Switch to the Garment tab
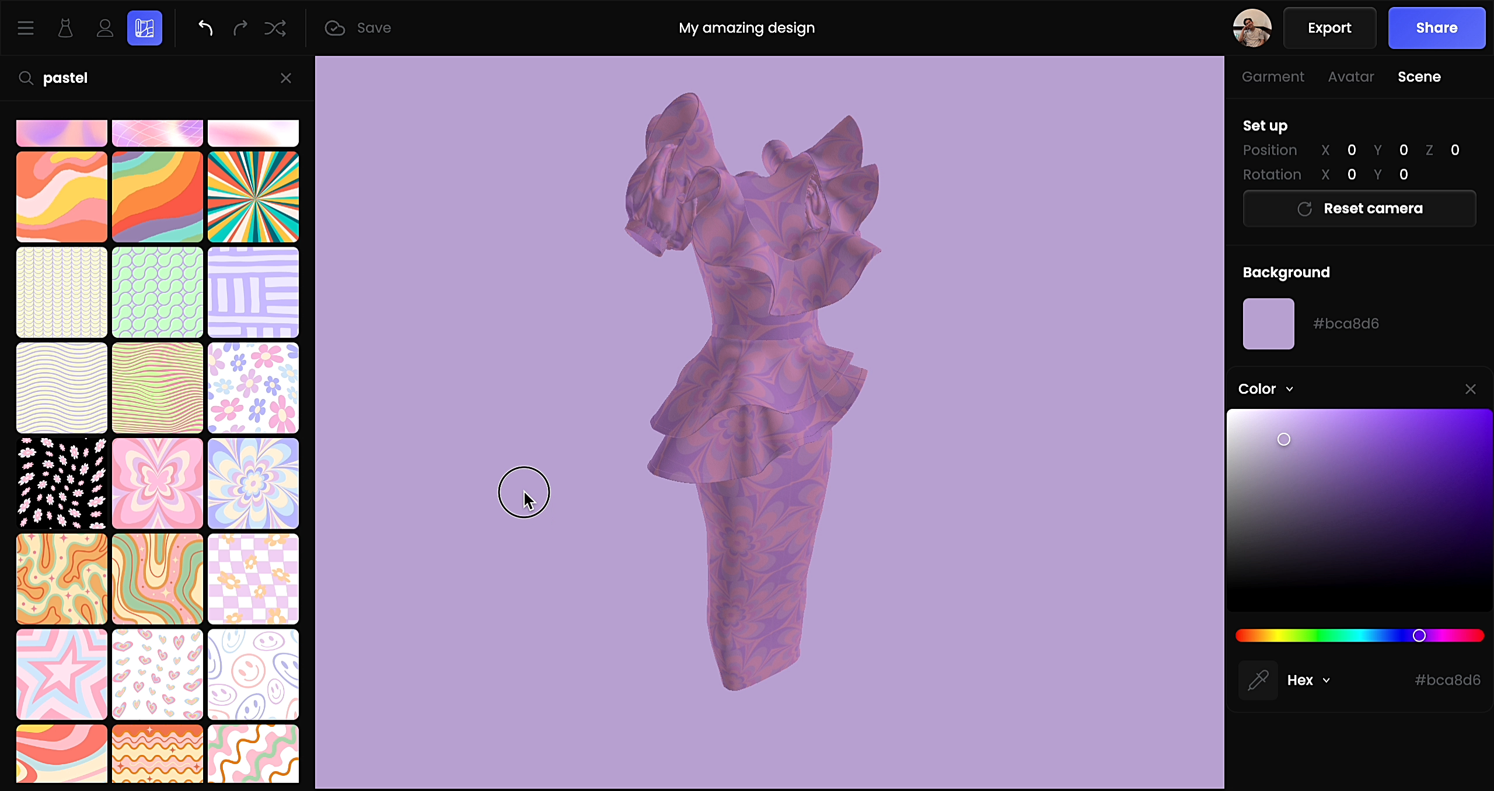 coord(1273,77)
